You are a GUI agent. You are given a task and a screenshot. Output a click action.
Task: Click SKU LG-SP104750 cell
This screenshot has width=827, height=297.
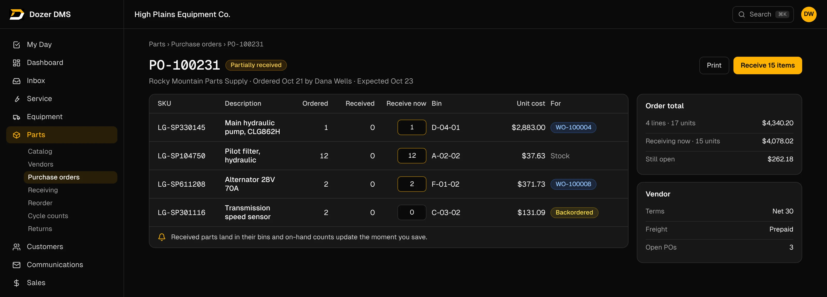[x=181, y=156]
